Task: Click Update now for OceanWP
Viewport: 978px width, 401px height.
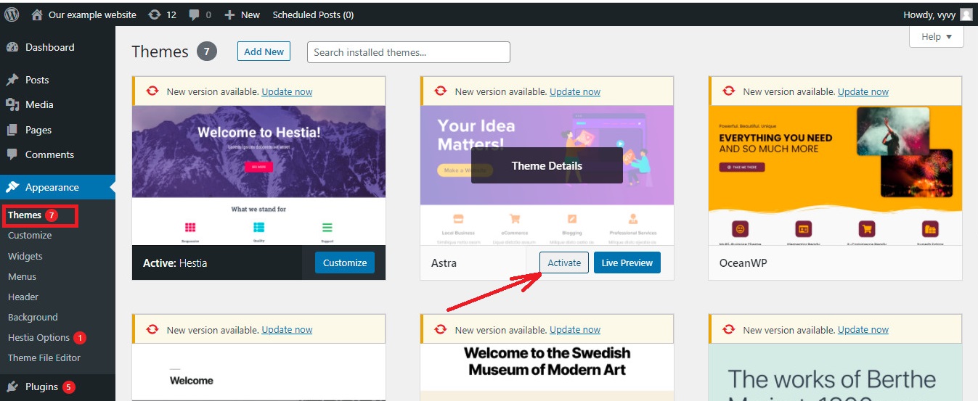Action: (863, 91)
